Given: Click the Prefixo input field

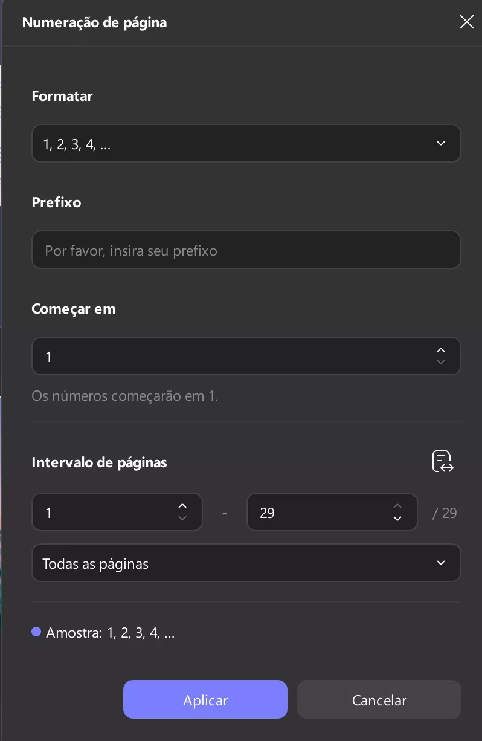Looking at the screenshot, I should tap(246, 250).
